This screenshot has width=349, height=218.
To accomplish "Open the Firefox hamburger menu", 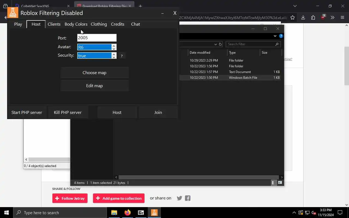I will coord(342,17).
